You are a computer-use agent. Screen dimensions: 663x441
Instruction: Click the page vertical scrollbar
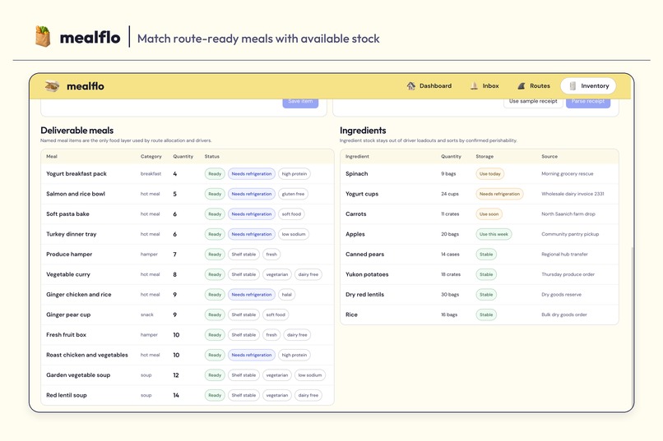tap(633, 325)
